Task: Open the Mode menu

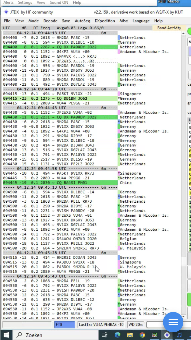Action: pyautogui.click(x=33, y=21)
